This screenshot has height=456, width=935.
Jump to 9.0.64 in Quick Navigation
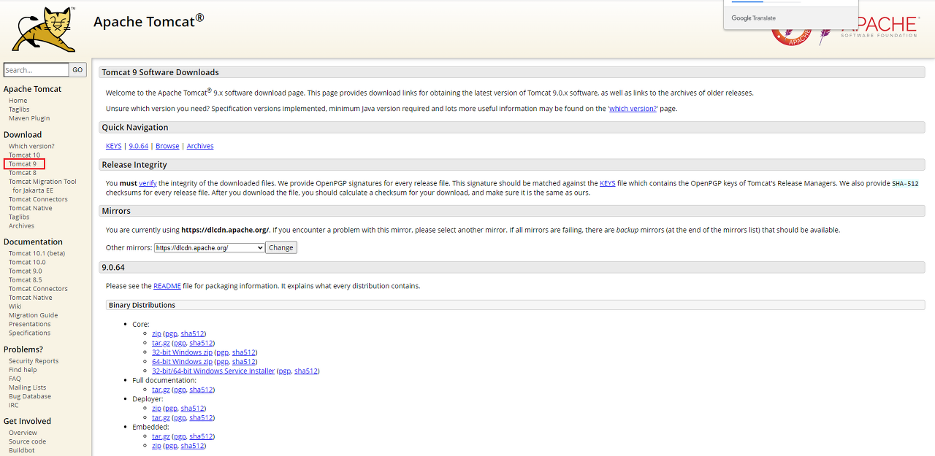click(139, 146)
